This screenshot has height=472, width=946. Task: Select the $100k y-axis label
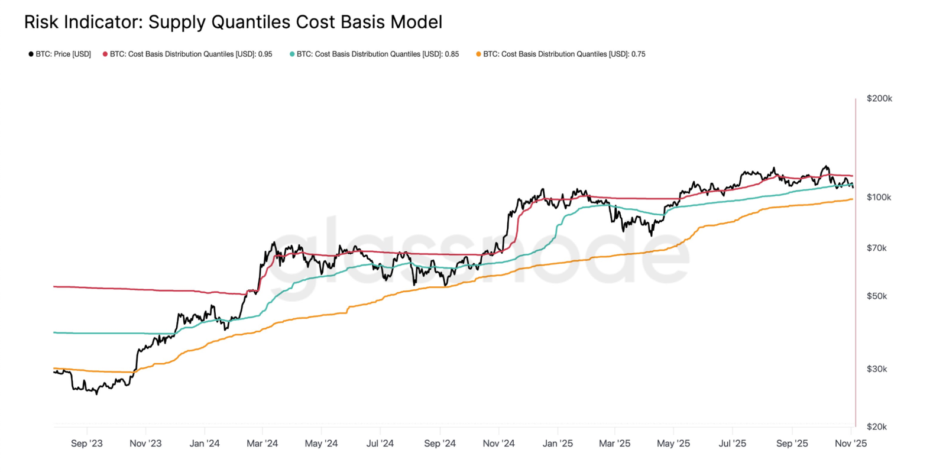(879, 198)
